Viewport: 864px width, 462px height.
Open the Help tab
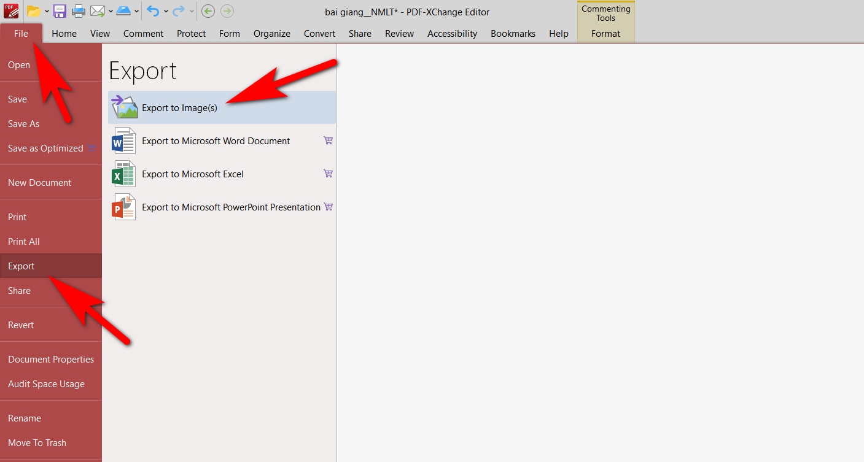tap(558, 34)
